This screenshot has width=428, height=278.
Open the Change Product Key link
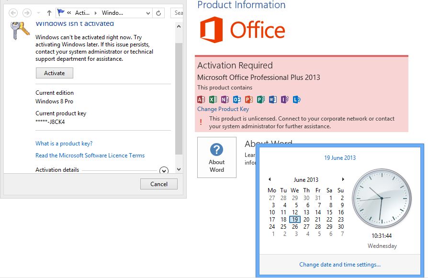pyautogui.click(x=223, y=109)
